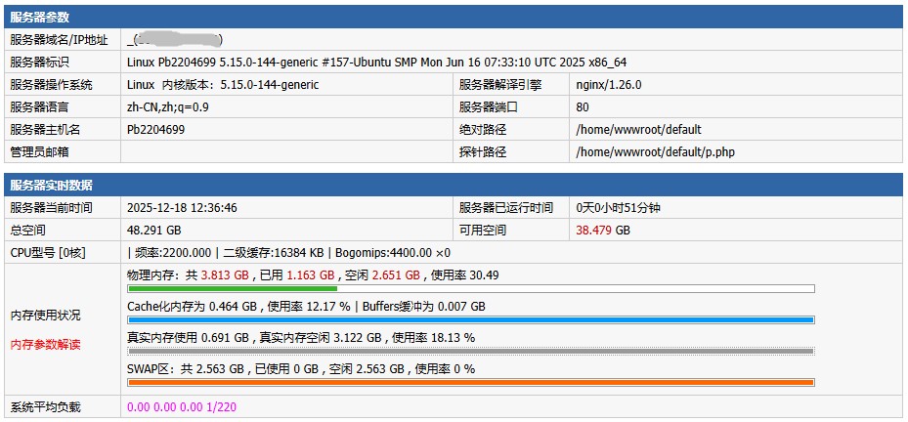This screenshot has width=908, height=422.
Task: Click the gray real memory usage bar
Action: click(x=470, y=351)
